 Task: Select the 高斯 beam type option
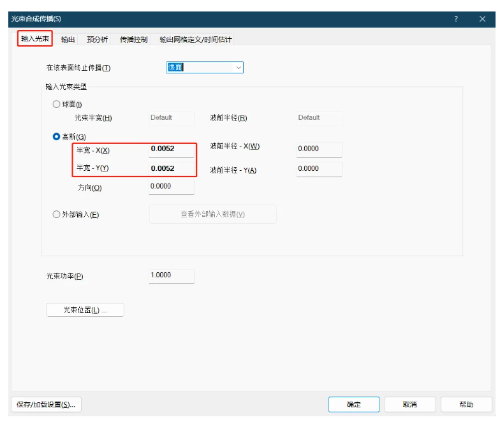pyautogui.click(x=57, y=136)
